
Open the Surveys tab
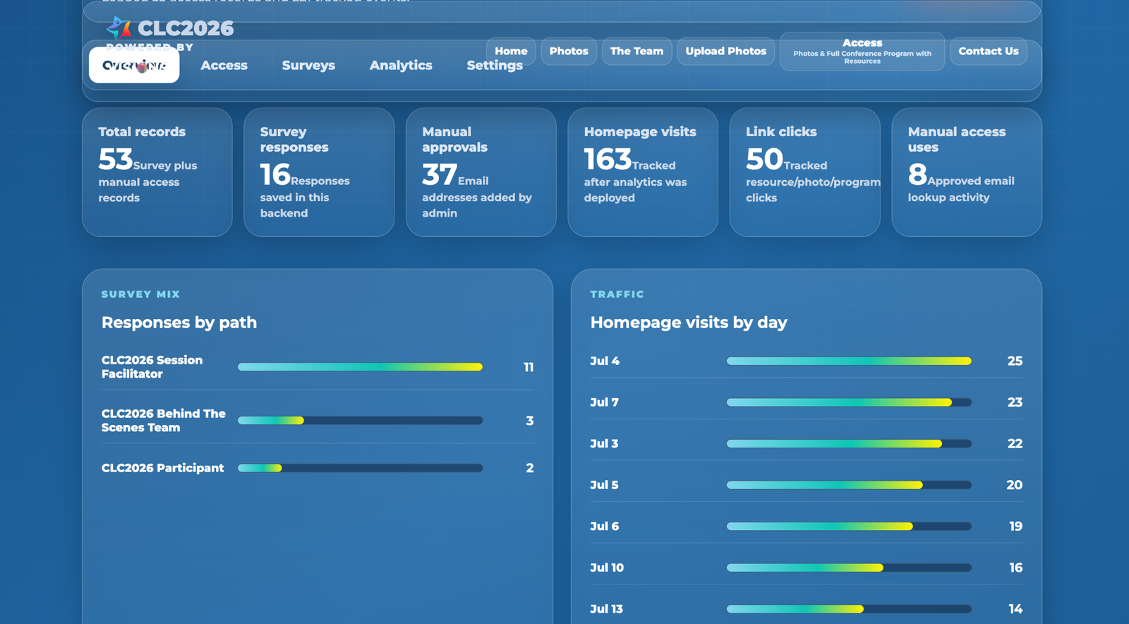tap(308, 65)
